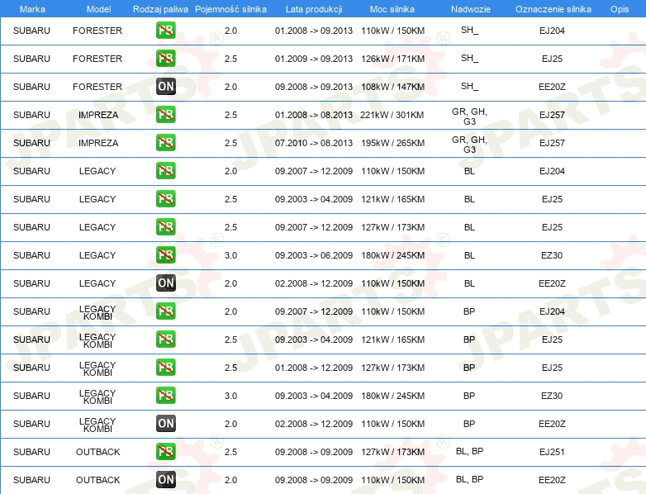
Task: Select the date range 09.2008 -> 09.2013
Action: point(314,87)
